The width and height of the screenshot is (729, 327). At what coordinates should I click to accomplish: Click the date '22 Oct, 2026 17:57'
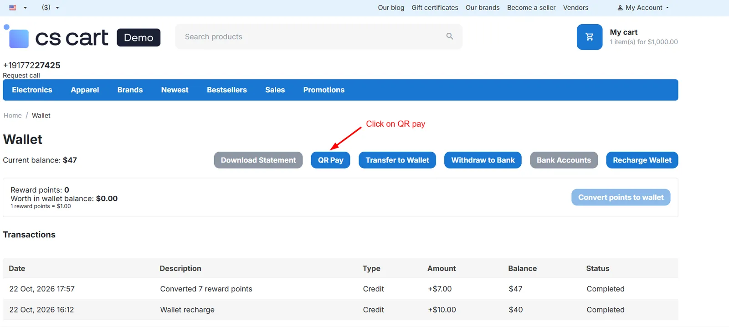(42, 289)
